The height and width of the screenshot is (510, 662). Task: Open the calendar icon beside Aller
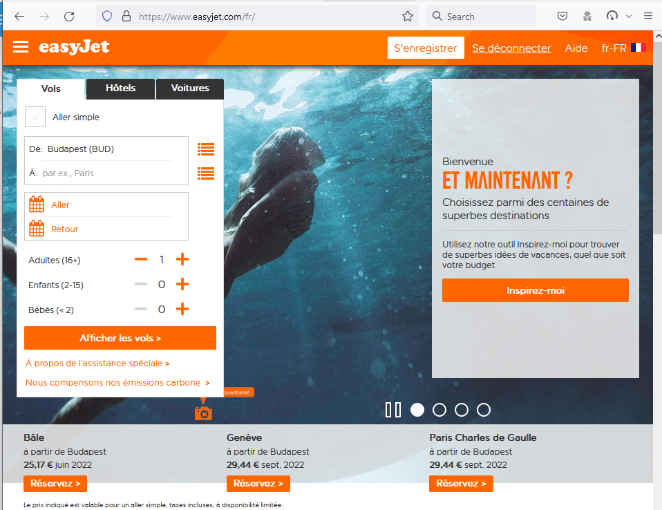click(36, 204)
